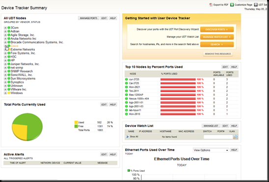Click the Show All arrow icon in Watch List
This screenshot has height=182, width=269.
(127, 137)
